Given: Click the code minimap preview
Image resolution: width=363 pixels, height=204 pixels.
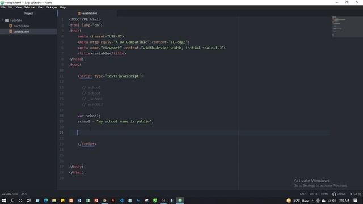Looking at the screenshot, I should pos(347,27).
